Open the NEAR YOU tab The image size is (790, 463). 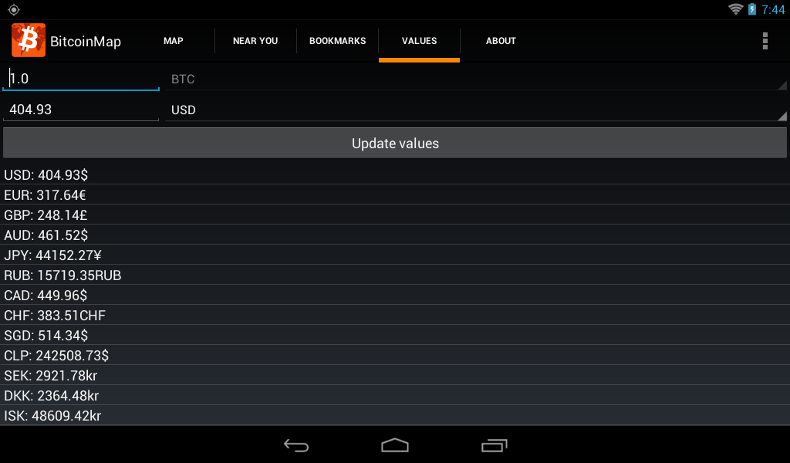click(x=255, y=41)
